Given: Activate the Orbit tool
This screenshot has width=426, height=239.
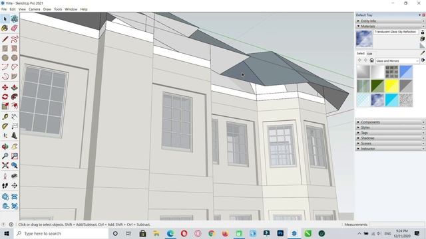Looking at the screenshot, I should [x=5, y=147].
